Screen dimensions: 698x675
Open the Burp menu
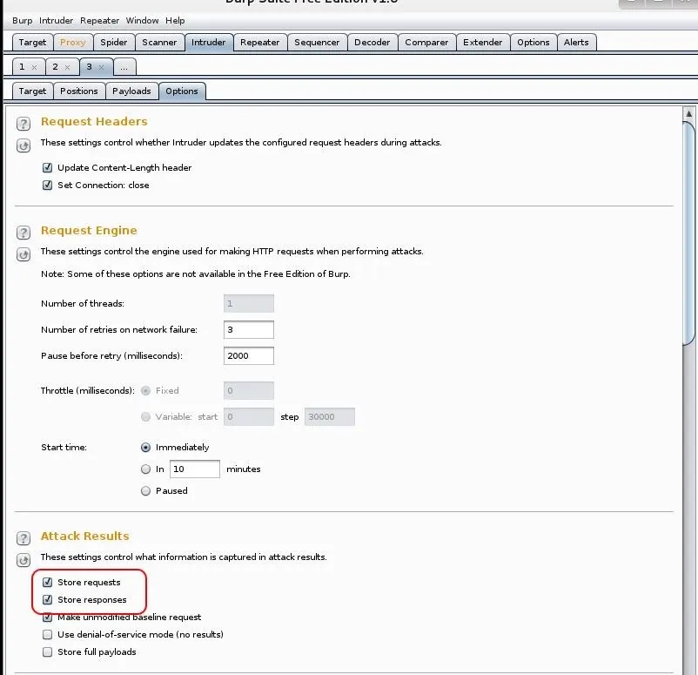coord(23,21)
